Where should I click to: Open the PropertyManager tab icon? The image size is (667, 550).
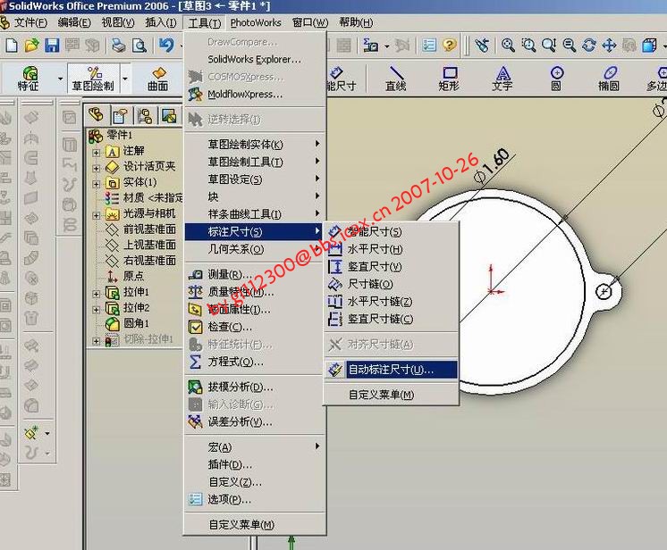[x=120, y=115]
